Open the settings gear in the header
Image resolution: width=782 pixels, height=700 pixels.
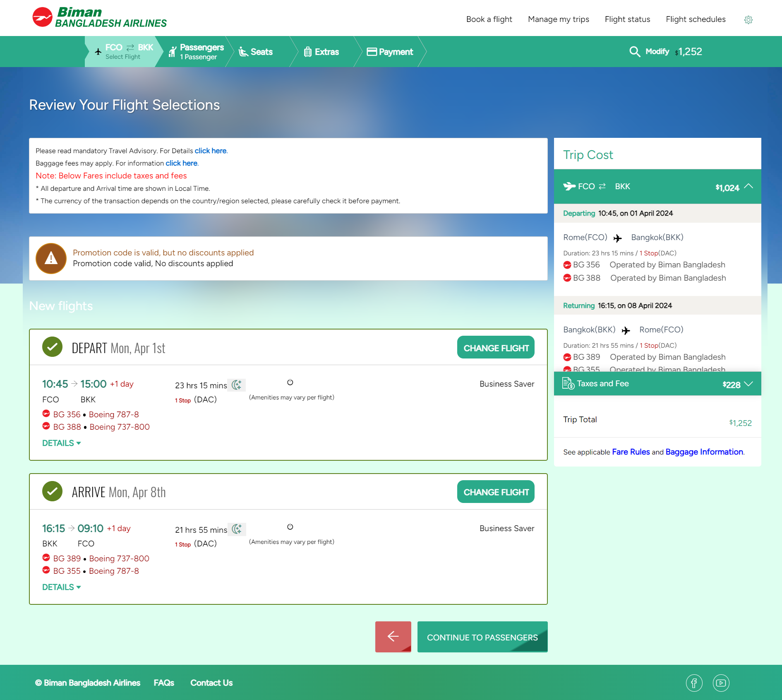(748, 19)
